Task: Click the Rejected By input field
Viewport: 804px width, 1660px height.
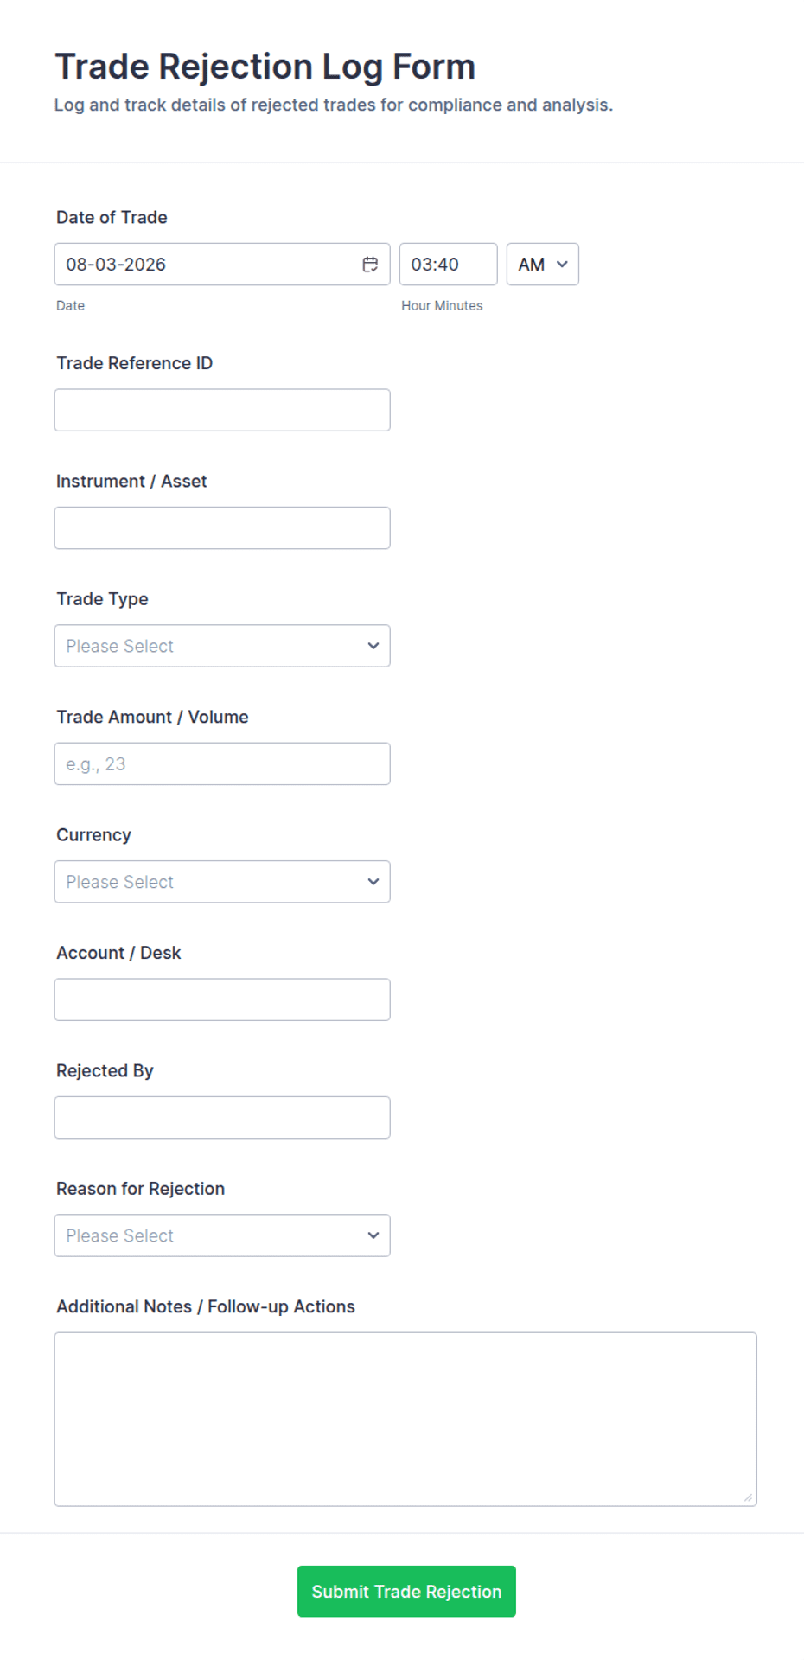Action: coord(222,1118)
